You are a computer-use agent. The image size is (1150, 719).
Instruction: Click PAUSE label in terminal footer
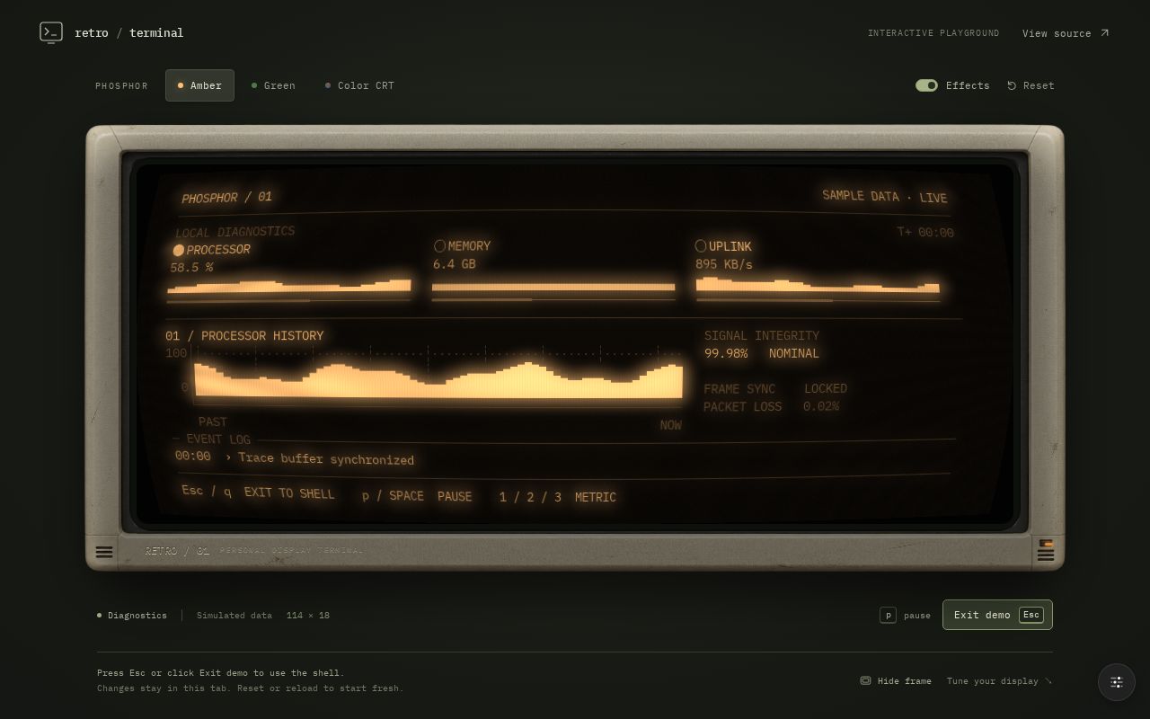[455, 496]
